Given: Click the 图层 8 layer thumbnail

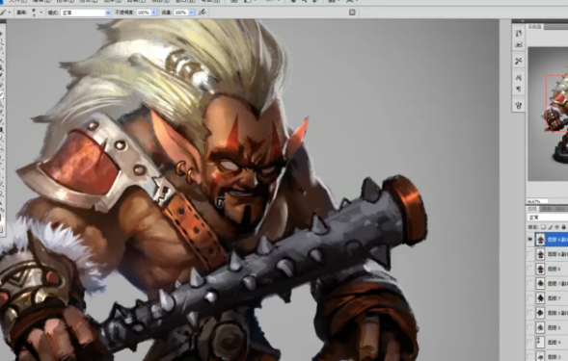Looking at the screenshot, I should click(540, 269).
